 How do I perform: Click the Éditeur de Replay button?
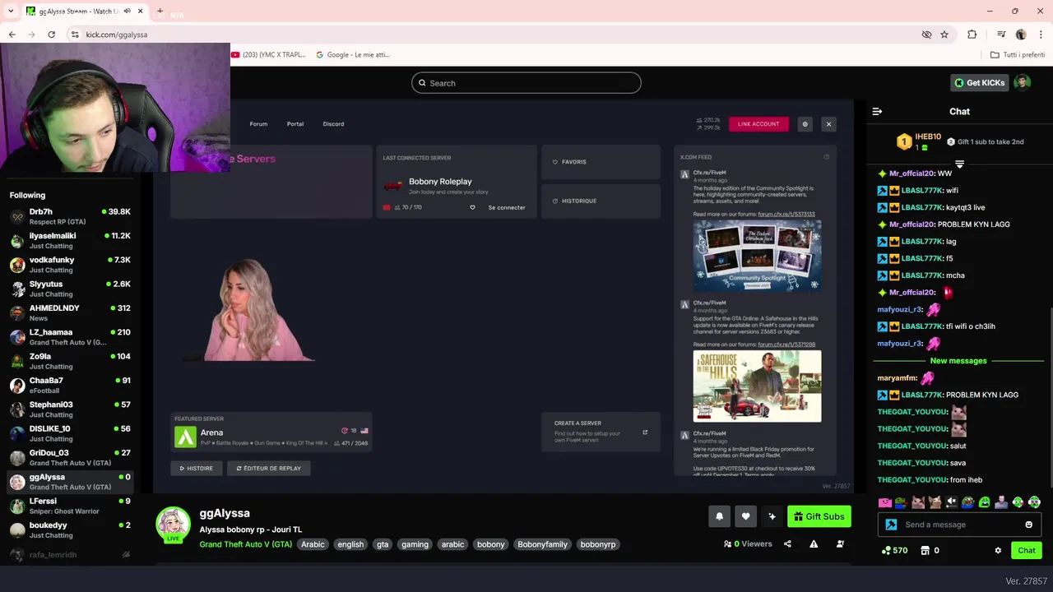[268, 469]
